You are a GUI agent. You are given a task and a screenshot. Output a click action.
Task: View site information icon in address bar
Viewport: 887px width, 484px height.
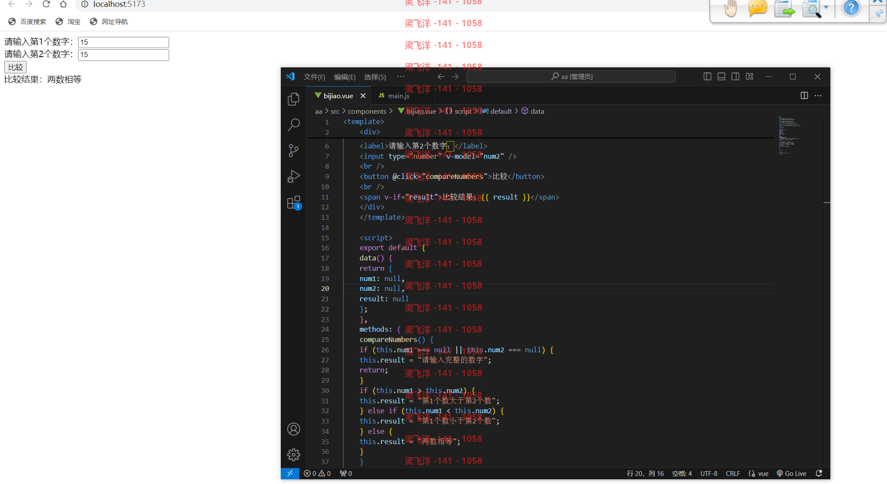pos(85,4)
